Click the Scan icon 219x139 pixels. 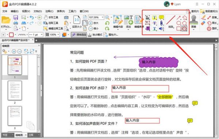coord(24,23)
